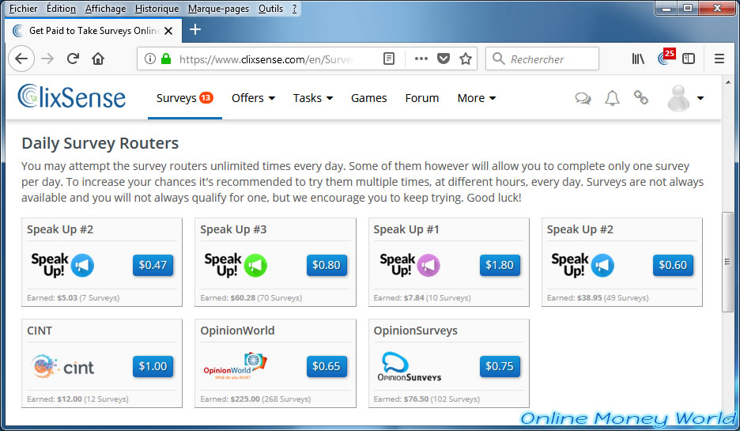Click the cint logo
740x431 pixels.
pos(62,367)
